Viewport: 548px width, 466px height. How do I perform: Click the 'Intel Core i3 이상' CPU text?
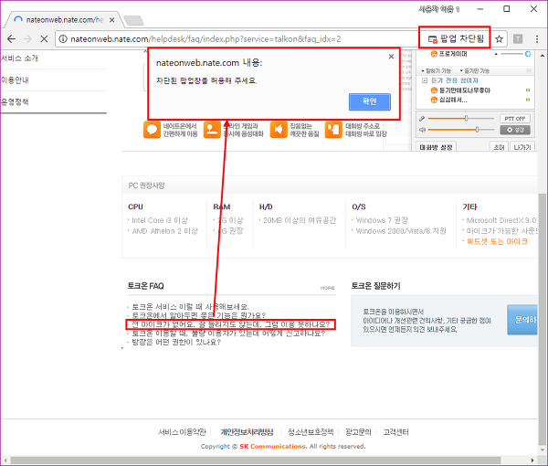(160, 220)
